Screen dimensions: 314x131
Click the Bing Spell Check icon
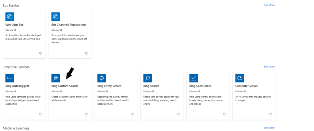(x=194, y=78)
